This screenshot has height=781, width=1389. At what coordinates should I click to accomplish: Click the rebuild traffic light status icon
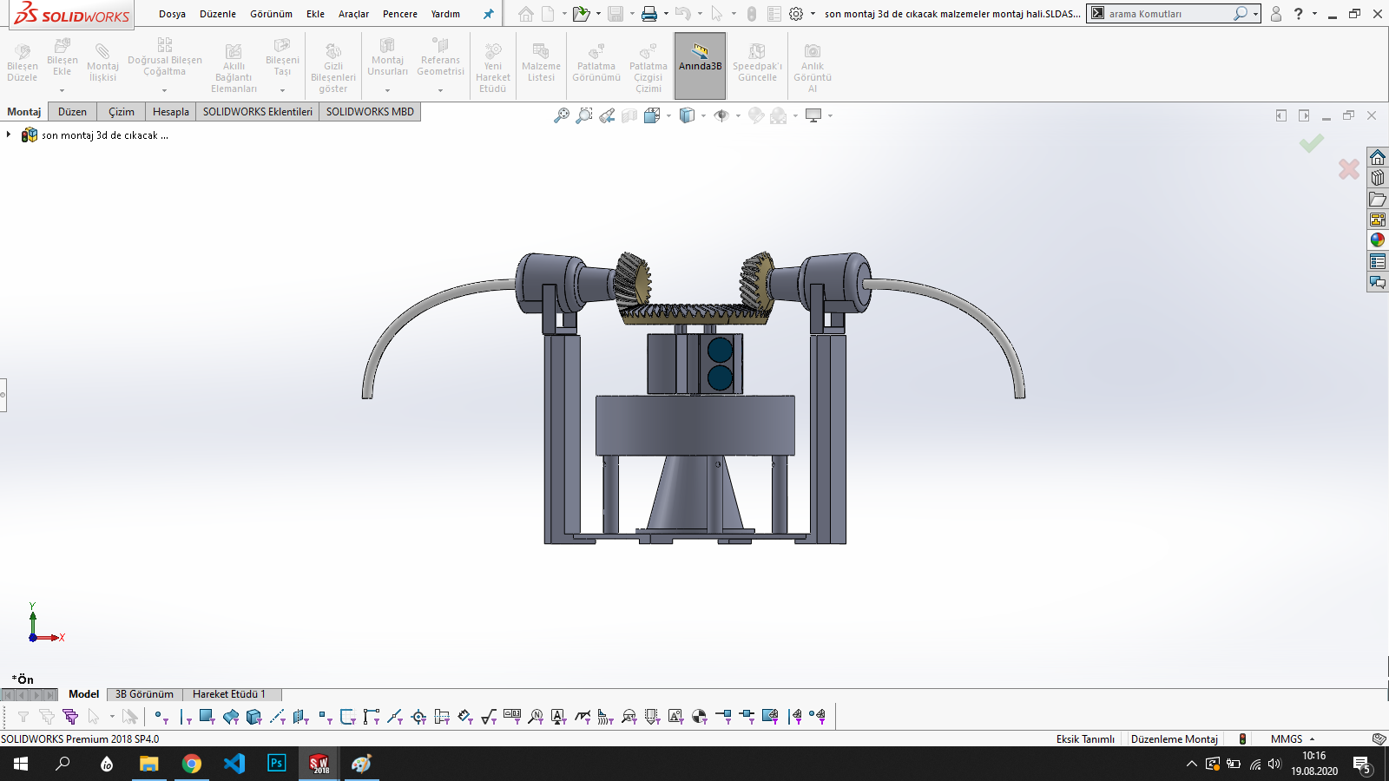coord(1242,739)
